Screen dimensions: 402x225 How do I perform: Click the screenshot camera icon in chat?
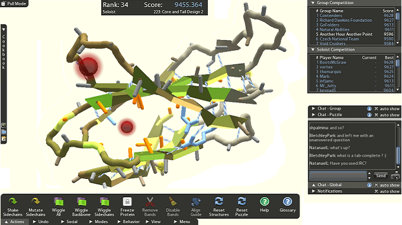pyautogui.click(x=395, y=176)
